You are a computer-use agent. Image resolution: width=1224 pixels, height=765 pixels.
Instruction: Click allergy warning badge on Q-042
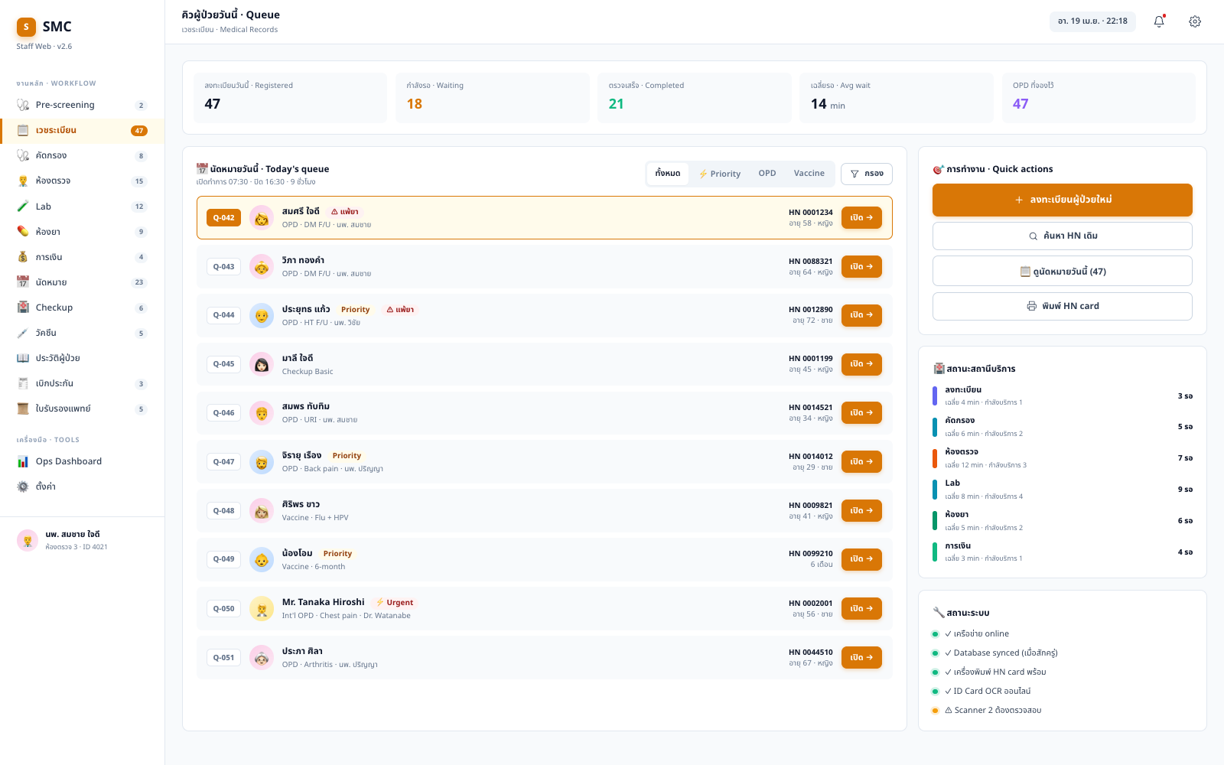pos(345,212)
